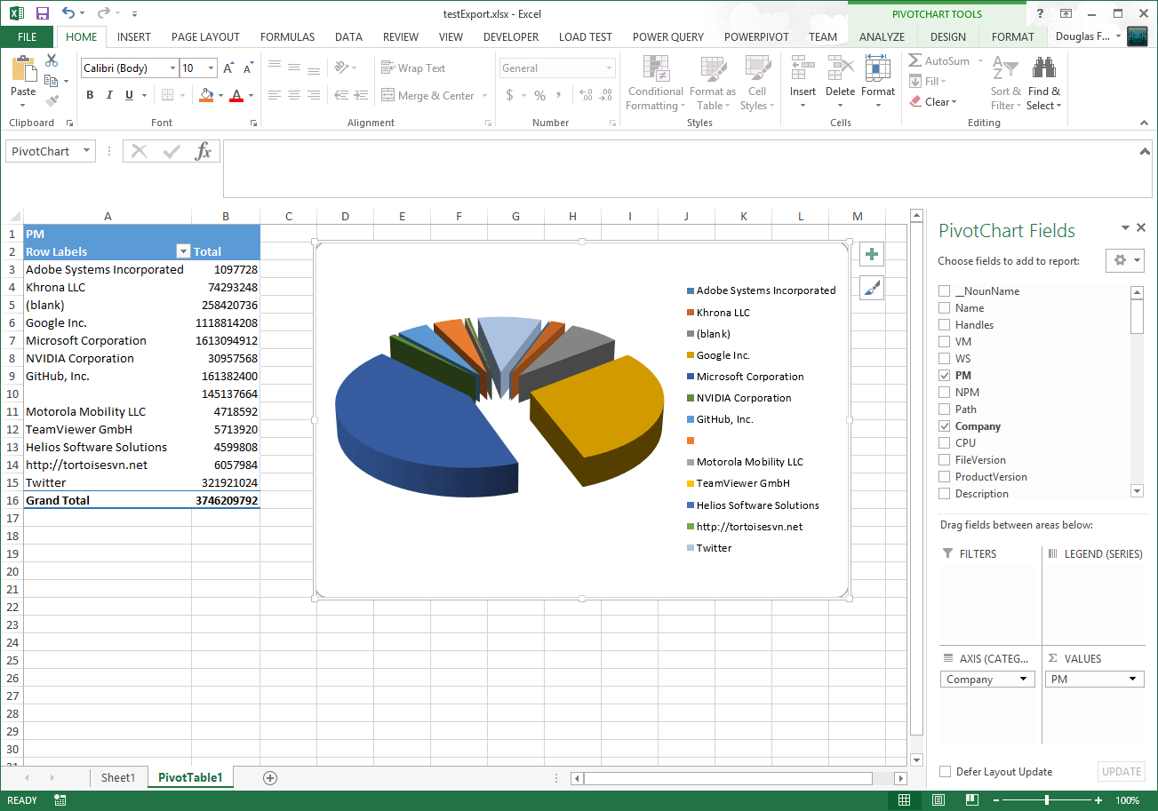The image size is (1158, 811).
Task: Enable Defer Layout Update checkbox
Action: tap(946, 772)
